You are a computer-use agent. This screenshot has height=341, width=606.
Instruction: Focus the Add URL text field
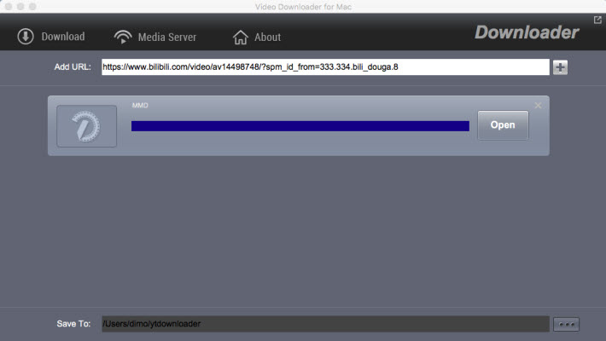click(x=324, y=67)
